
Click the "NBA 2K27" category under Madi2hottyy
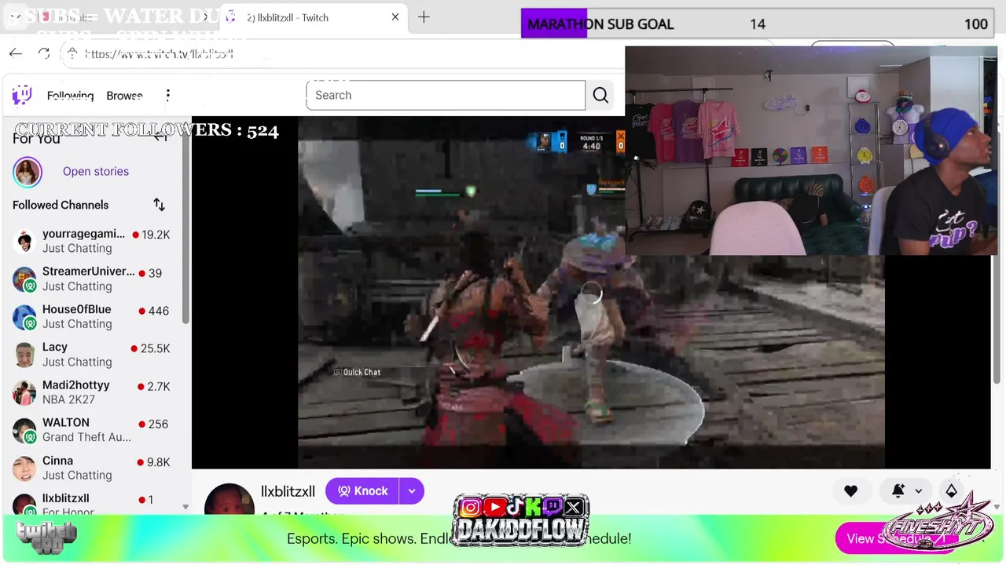click(68, 399)
